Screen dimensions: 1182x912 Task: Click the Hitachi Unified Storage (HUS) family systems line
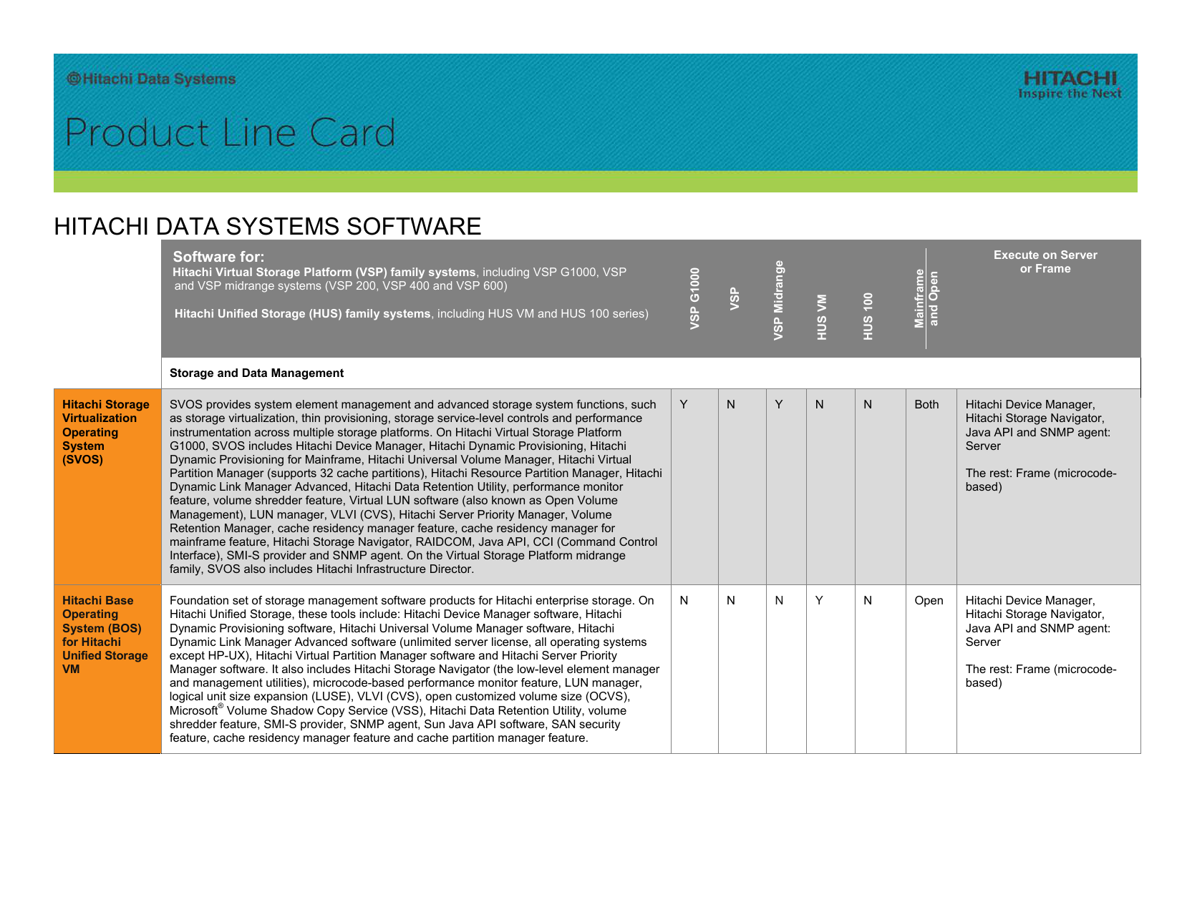(x=412, y=314)
